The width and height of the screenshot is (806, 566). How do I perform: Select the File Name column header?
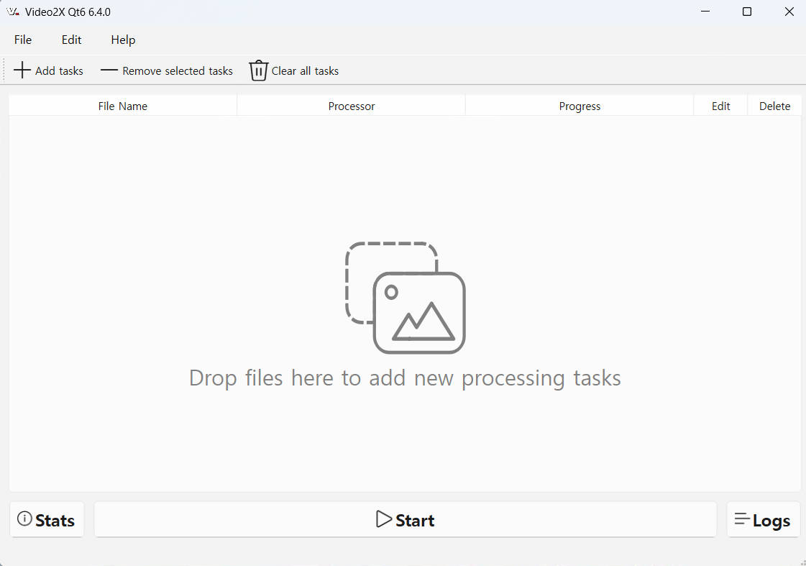[x=123, y=106]
